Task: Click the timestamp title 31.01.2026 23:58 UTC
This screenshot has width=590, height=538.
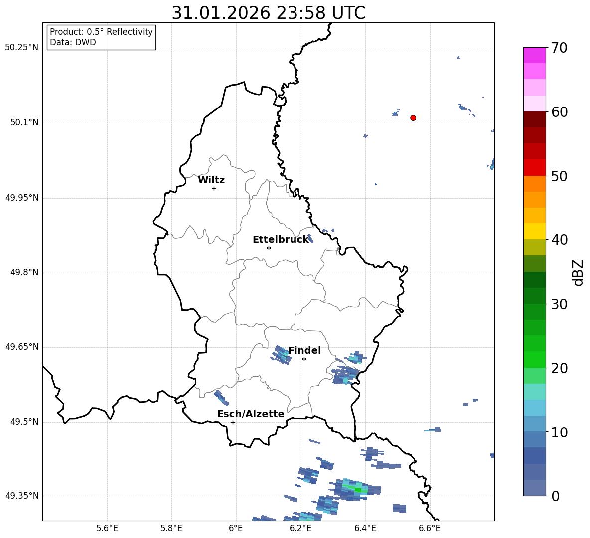Action: tap(269, 13)
